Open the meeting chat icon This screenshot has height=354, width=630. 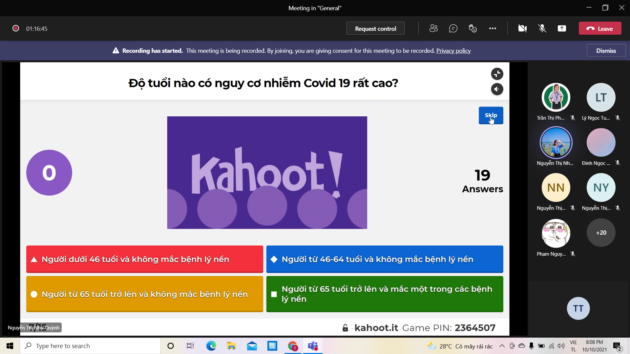[453, 29]
